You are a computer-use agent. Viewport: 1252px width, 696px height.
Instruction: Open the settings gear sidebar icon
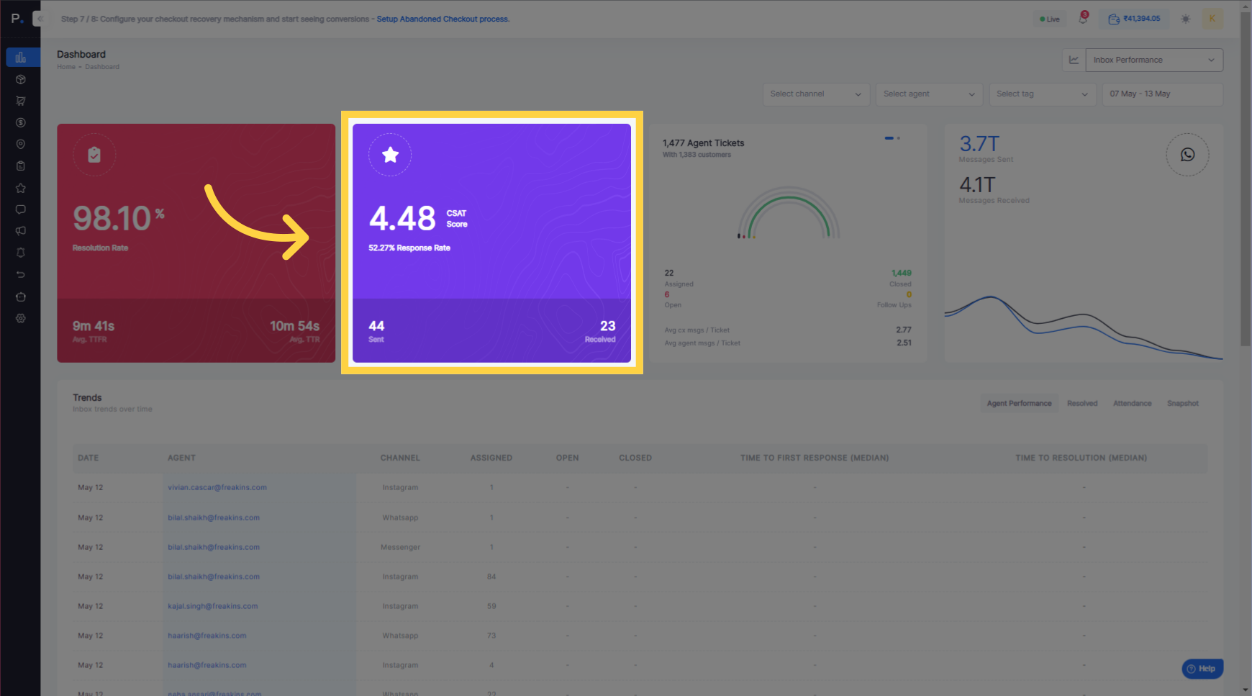pos(20,318)
